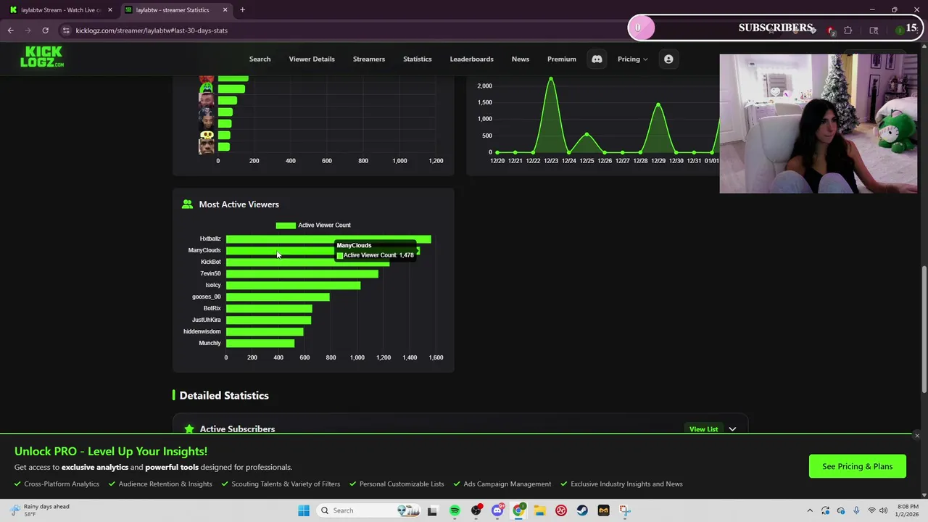Viewport: 928px width, 522px height.
Task: Click the Munchly bar in chart
Action: (x=260, y=343)
